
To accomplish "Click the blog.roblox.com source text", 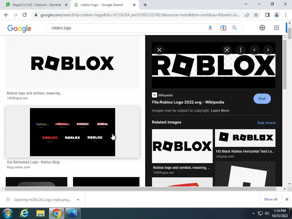I will (x=19, y=167).
